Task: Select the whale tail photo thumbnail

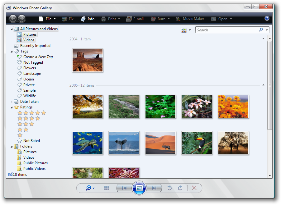Action: [x=124, y=143]
